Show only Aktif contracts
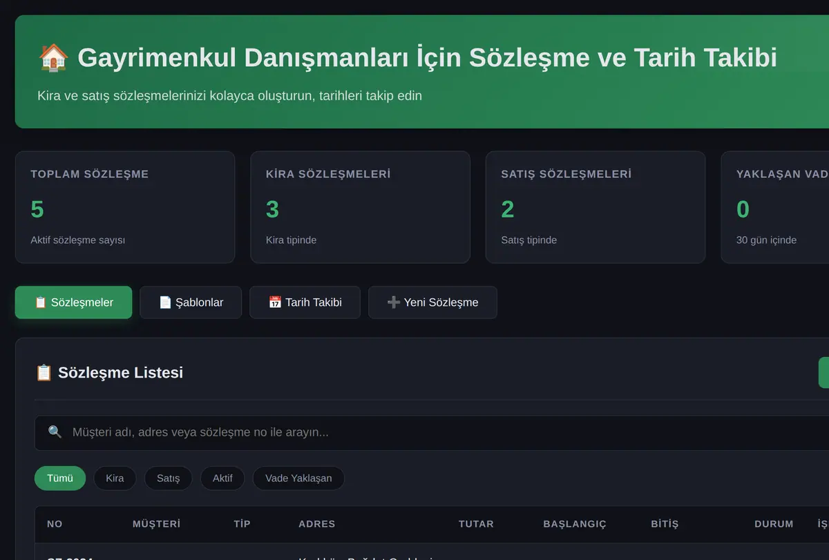This screenshot has height=560, width=829. 222,478
